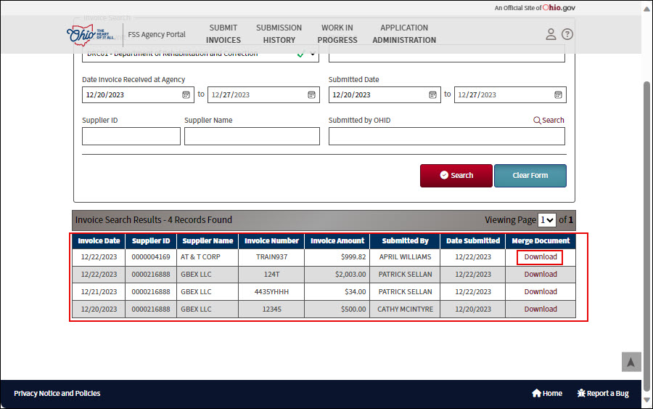653x409 pixels.
Task: Click the Supplier ID column header
Action: [x=151, y=241]
